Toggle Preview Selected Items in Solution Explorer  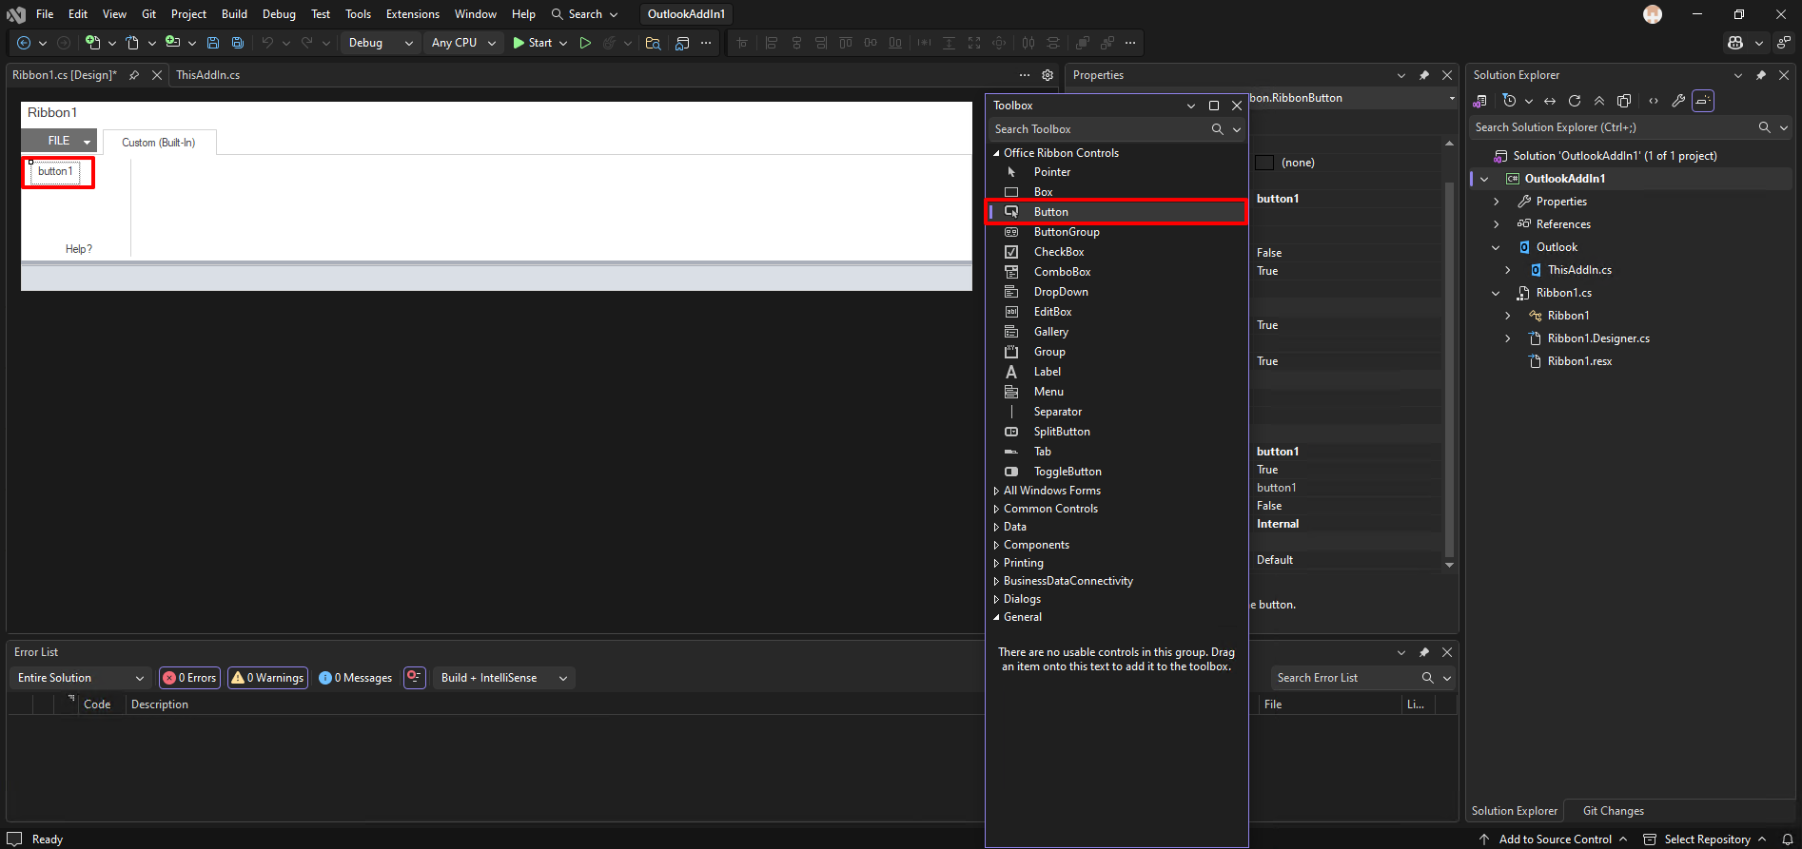click(1703, 101)
